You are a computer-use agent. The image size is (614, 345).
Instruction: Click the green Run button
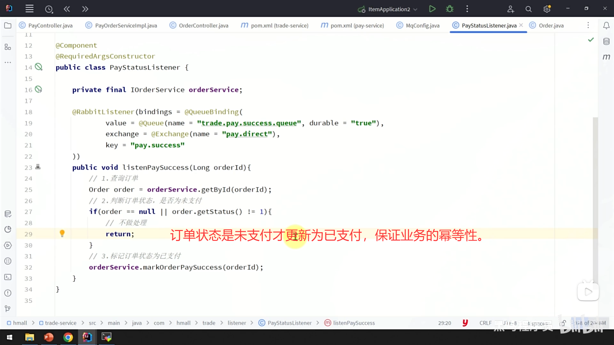[432, 9]
